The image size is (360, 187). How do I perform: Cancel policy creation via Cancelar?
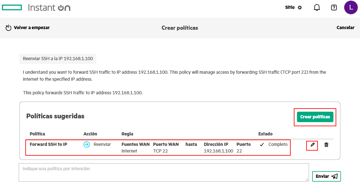point(345,28)
